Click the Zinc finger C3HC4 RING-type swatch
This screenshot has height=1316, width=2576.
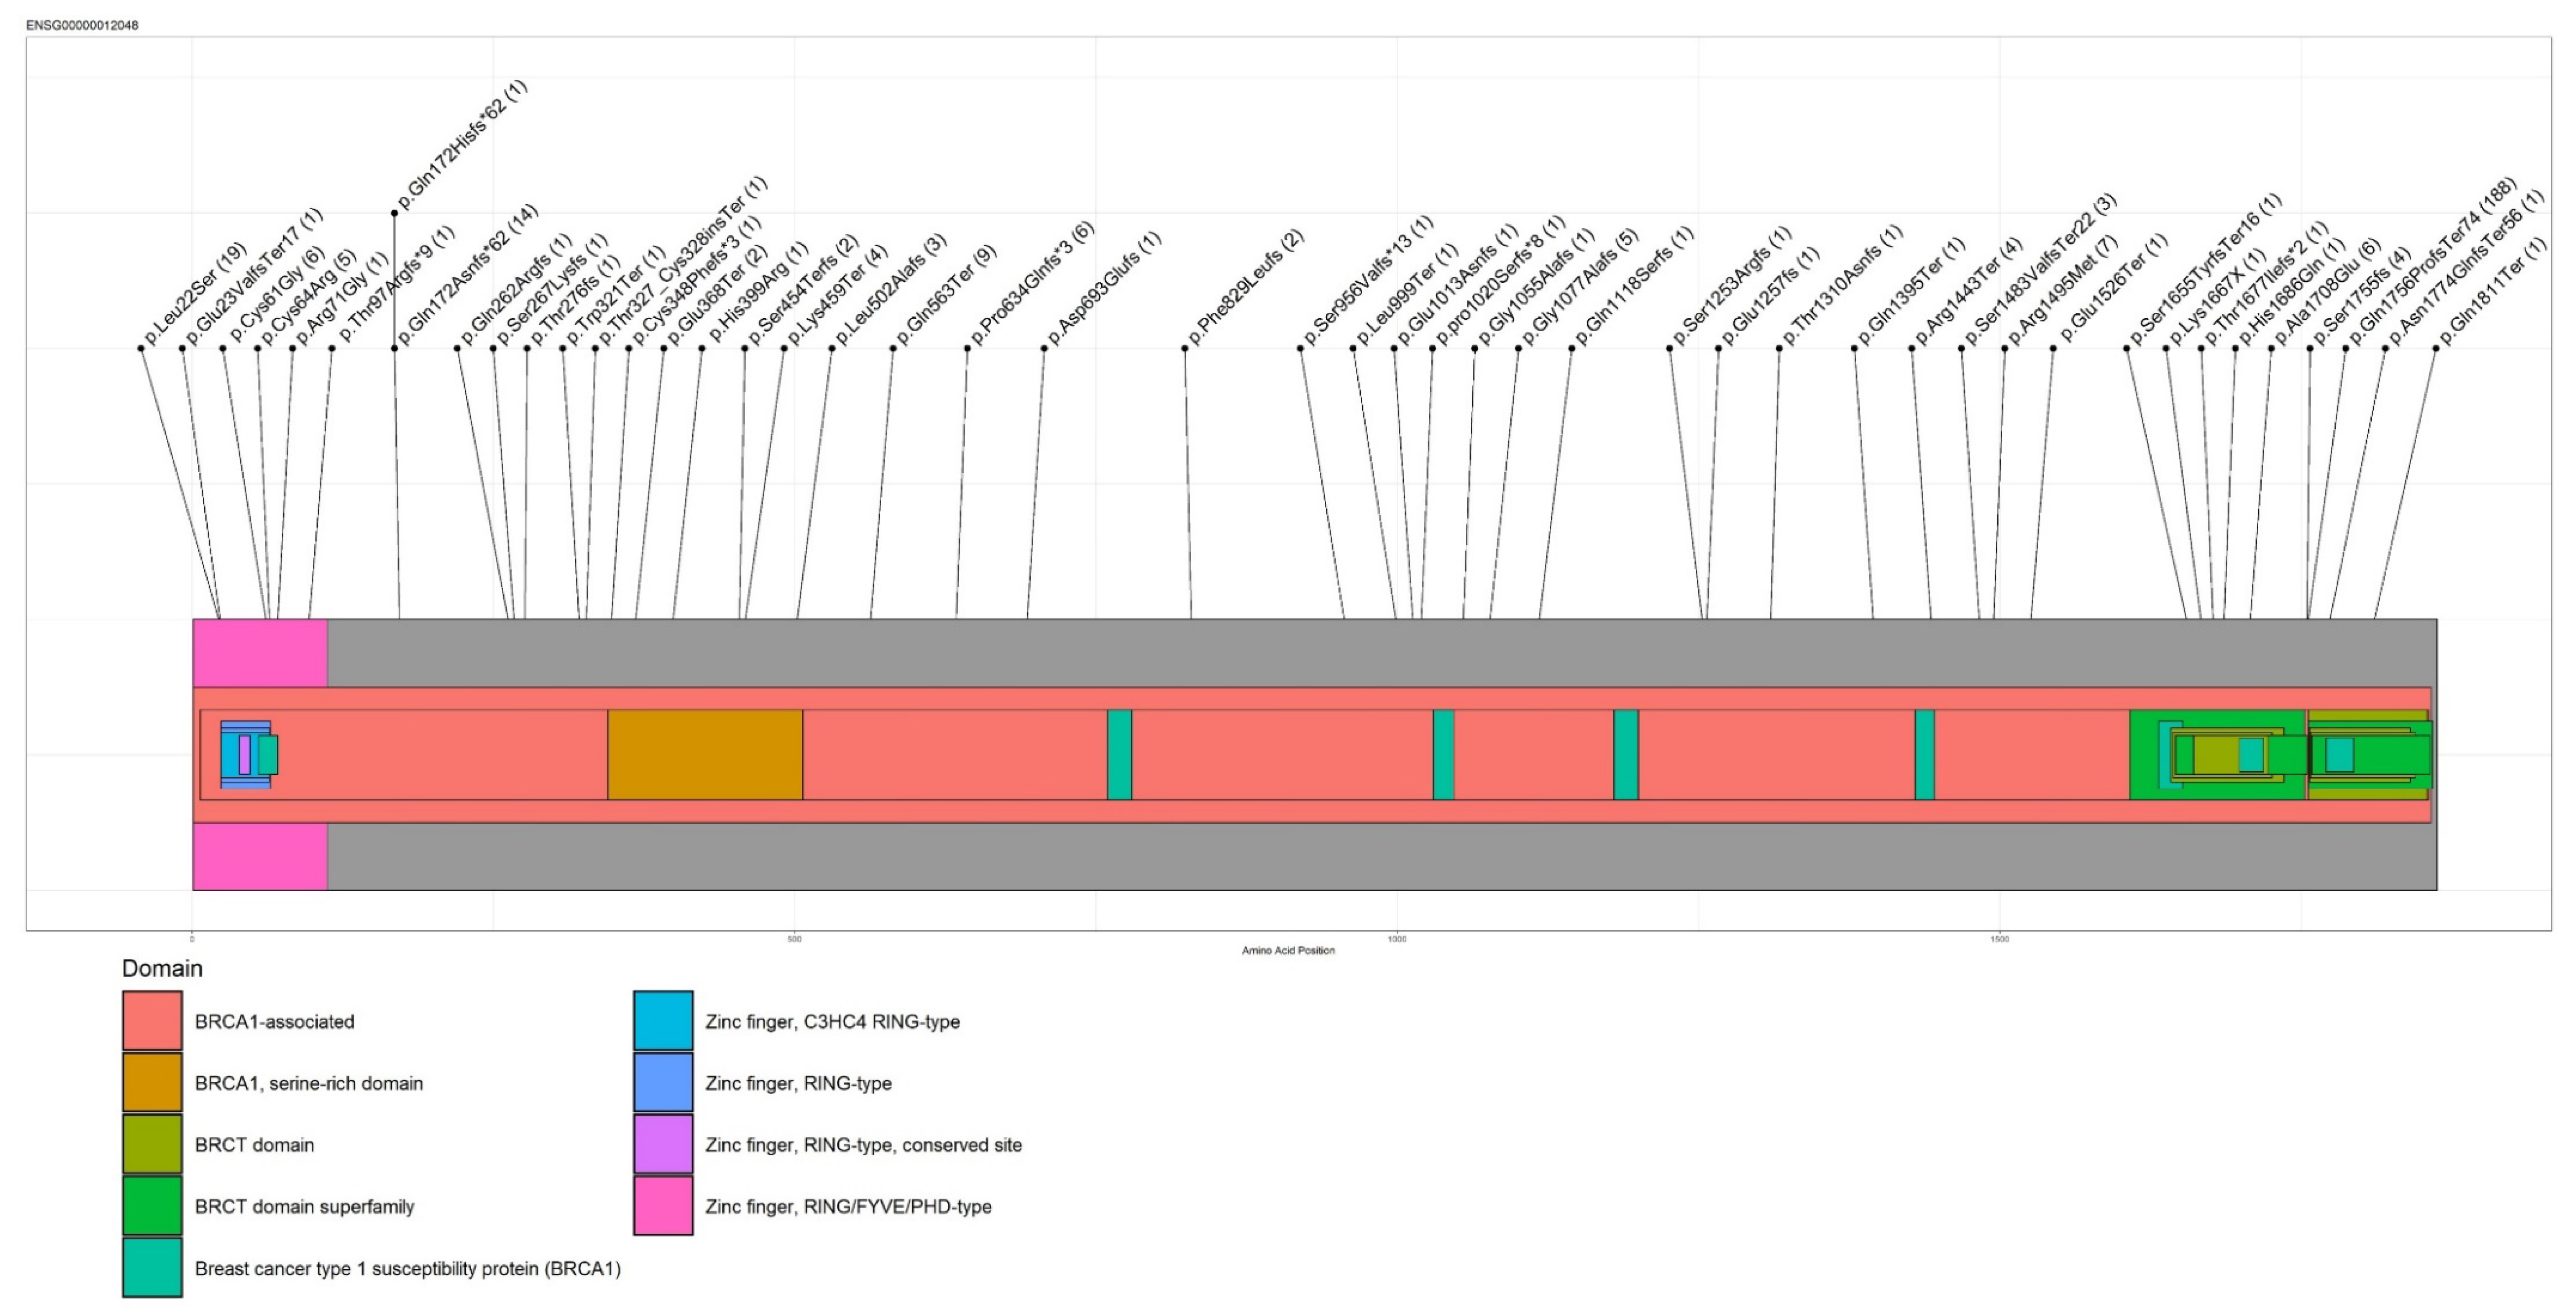[663, 1021]
